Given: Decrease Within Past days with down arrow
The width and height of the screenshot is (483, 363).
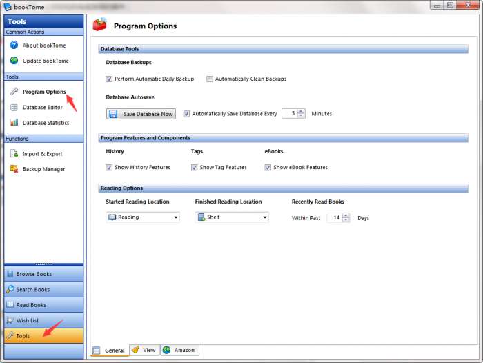Looking at the screenshot, I should click(346, 219).
